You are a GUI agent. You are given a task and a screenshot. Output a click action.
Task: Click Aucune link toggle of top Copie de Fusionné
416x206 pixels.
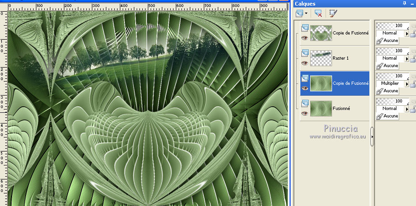point(388,41)
